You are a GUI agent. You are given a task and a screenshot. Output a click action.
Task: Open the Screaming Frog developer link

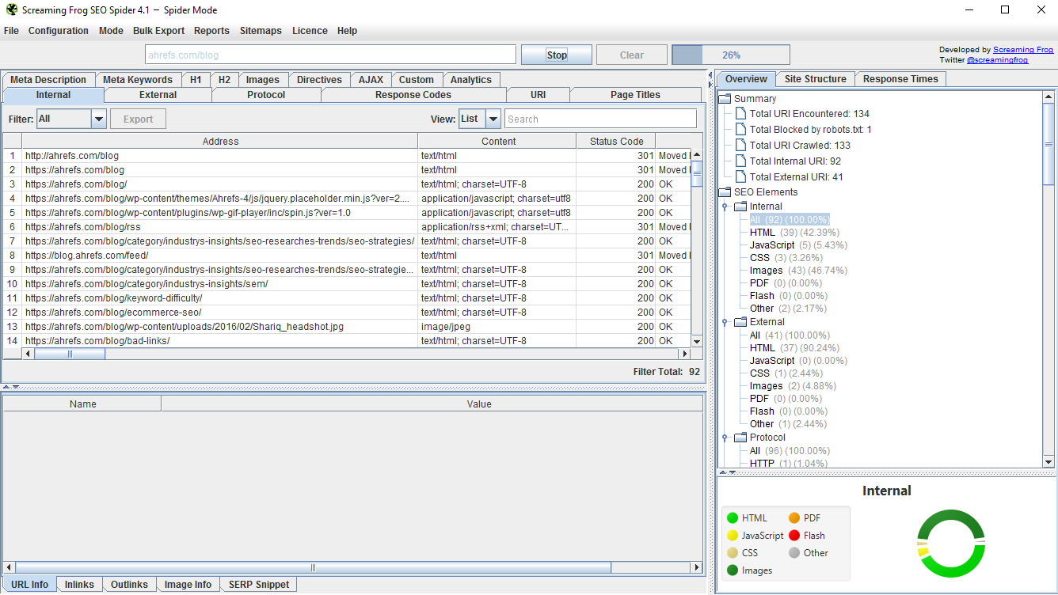tap(1023, 50)
